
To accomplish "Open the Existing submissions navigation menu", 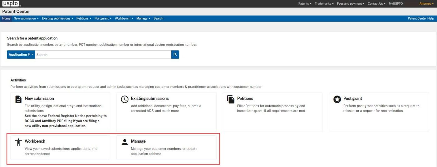I will tap(57, 18).
